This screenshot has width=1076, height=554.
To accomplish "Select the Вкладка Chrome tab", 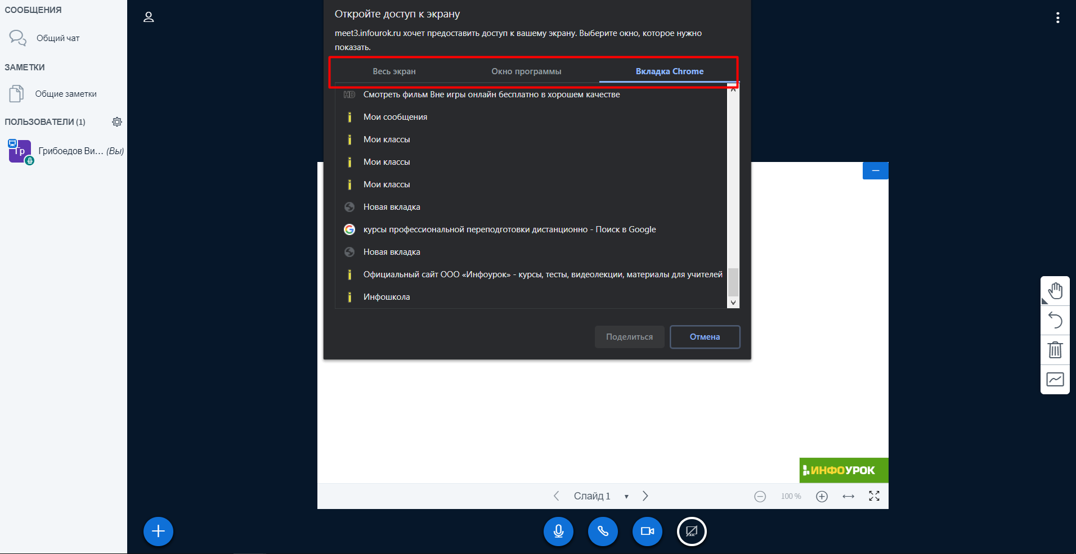I will click(x=669, y=71).
